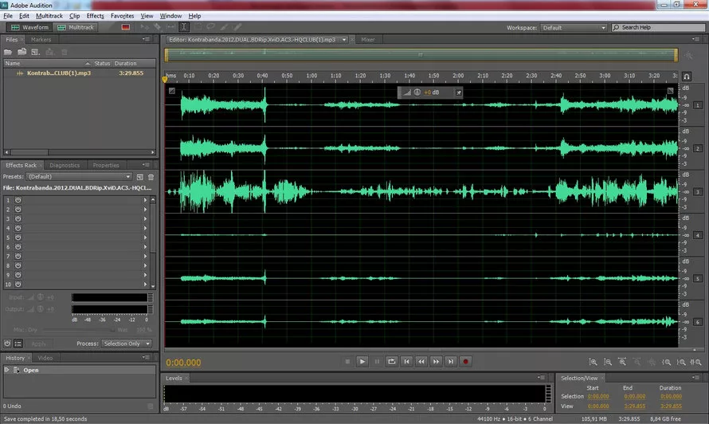Delete preset trash icon in Effects Rack

151,177
